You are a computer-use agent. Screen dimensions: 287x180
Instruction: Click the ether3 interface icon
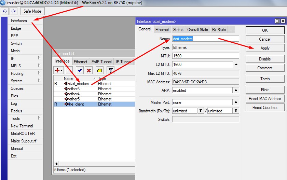point(66,89)
